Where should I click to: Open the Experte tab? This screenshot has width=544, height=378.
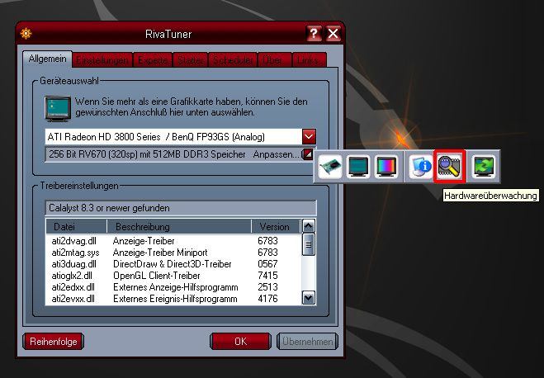153,60
